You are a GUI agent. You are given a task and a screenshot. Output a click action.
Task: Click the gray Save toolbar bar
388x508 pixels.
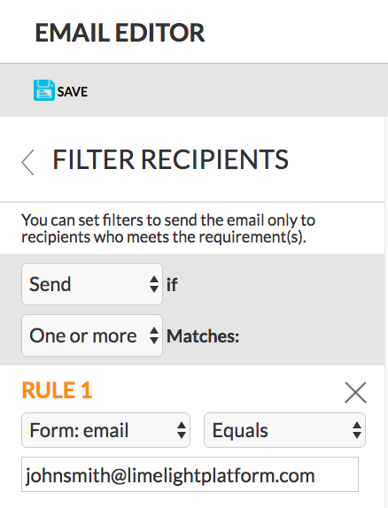coord(194,90)
